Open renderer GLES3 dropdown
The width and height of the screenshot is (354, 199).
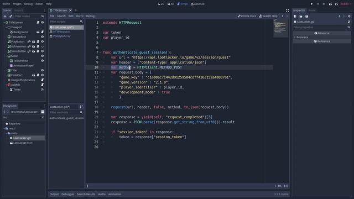pos(346,4)
